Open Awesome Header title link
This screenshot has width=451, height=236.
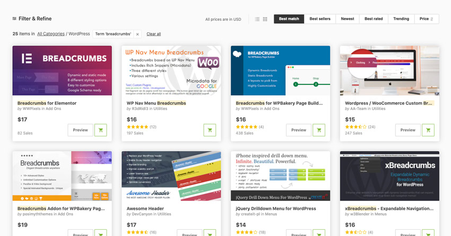(x=145, y=209)
